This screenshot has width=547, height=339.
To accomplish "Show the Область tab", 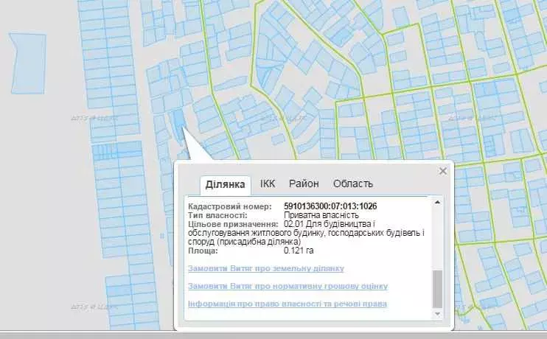I will [x=352, y=184].
